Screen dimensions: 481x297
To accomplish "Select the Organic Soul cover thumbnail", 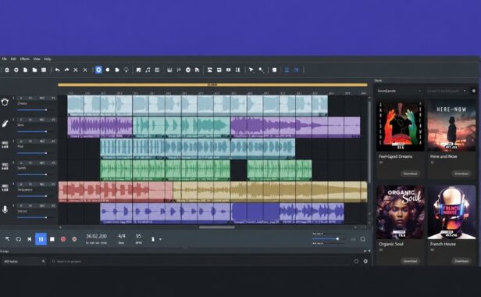I will 401,213.
